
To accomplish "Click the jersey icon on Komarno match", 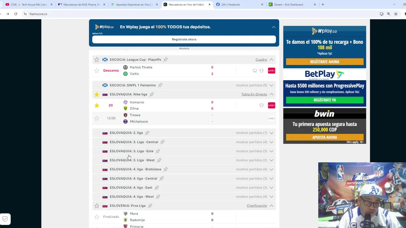I will pos(261,105).
